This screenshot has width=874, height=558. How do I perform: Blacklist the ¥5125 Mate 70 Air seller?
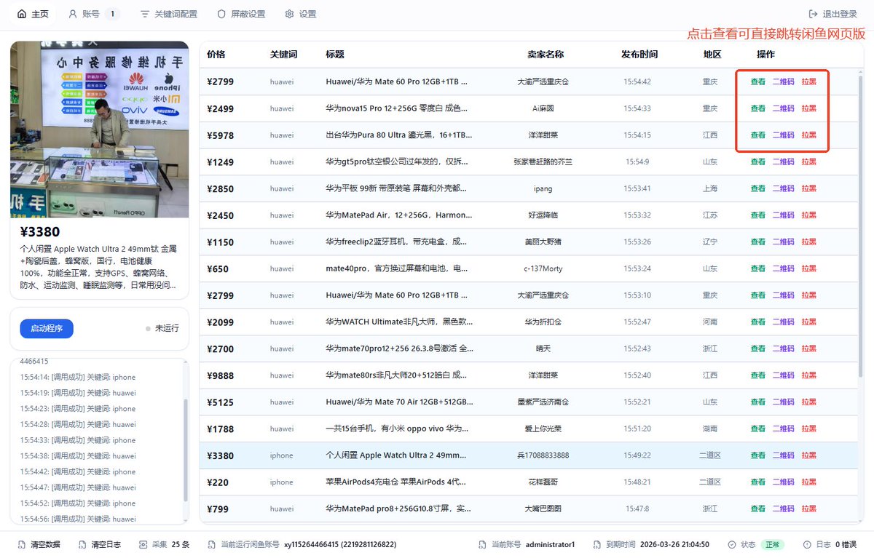pyautogui.click(x=809, y=402)
